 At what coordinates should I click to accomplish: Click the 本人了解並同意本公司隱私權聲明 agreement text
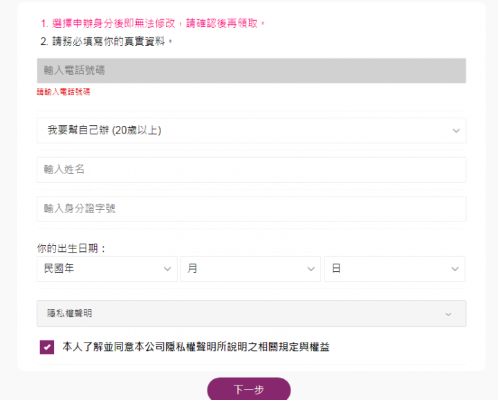click(x=196, y=347)
